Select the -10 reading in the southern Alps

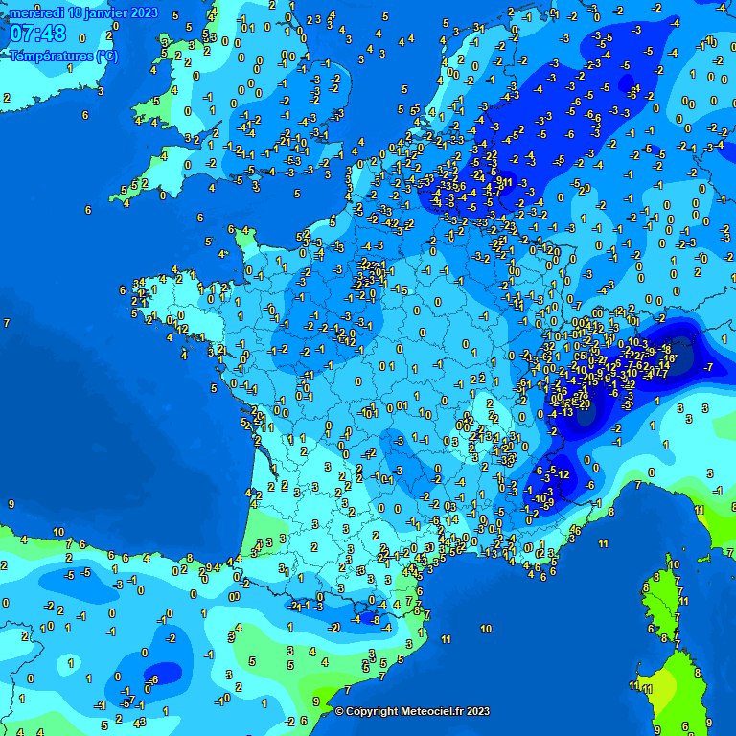tap(539, 497)
